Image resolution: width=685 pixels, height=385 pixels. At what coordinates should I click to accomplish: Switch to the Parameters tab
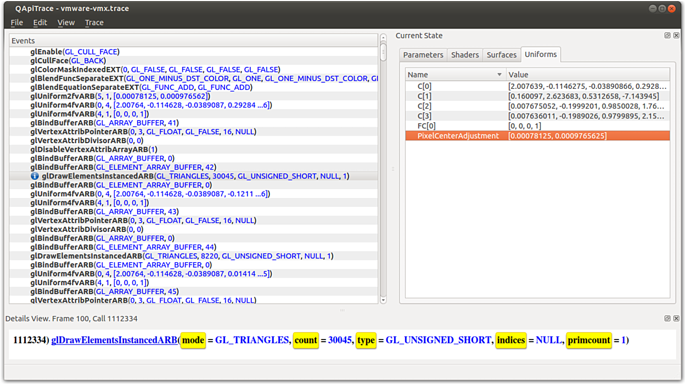click(423, 55)
